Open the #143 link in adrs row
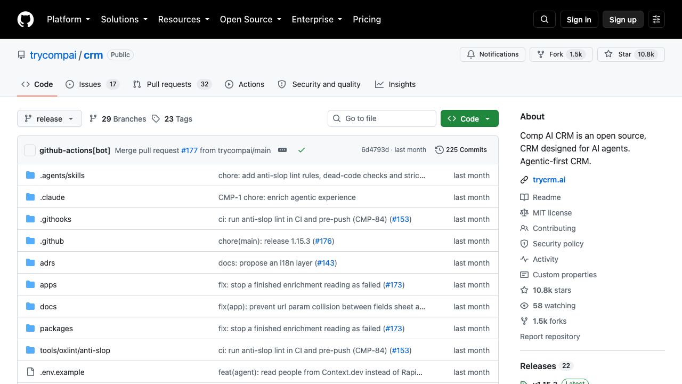 pyautogui.click(x=326, y=263)
